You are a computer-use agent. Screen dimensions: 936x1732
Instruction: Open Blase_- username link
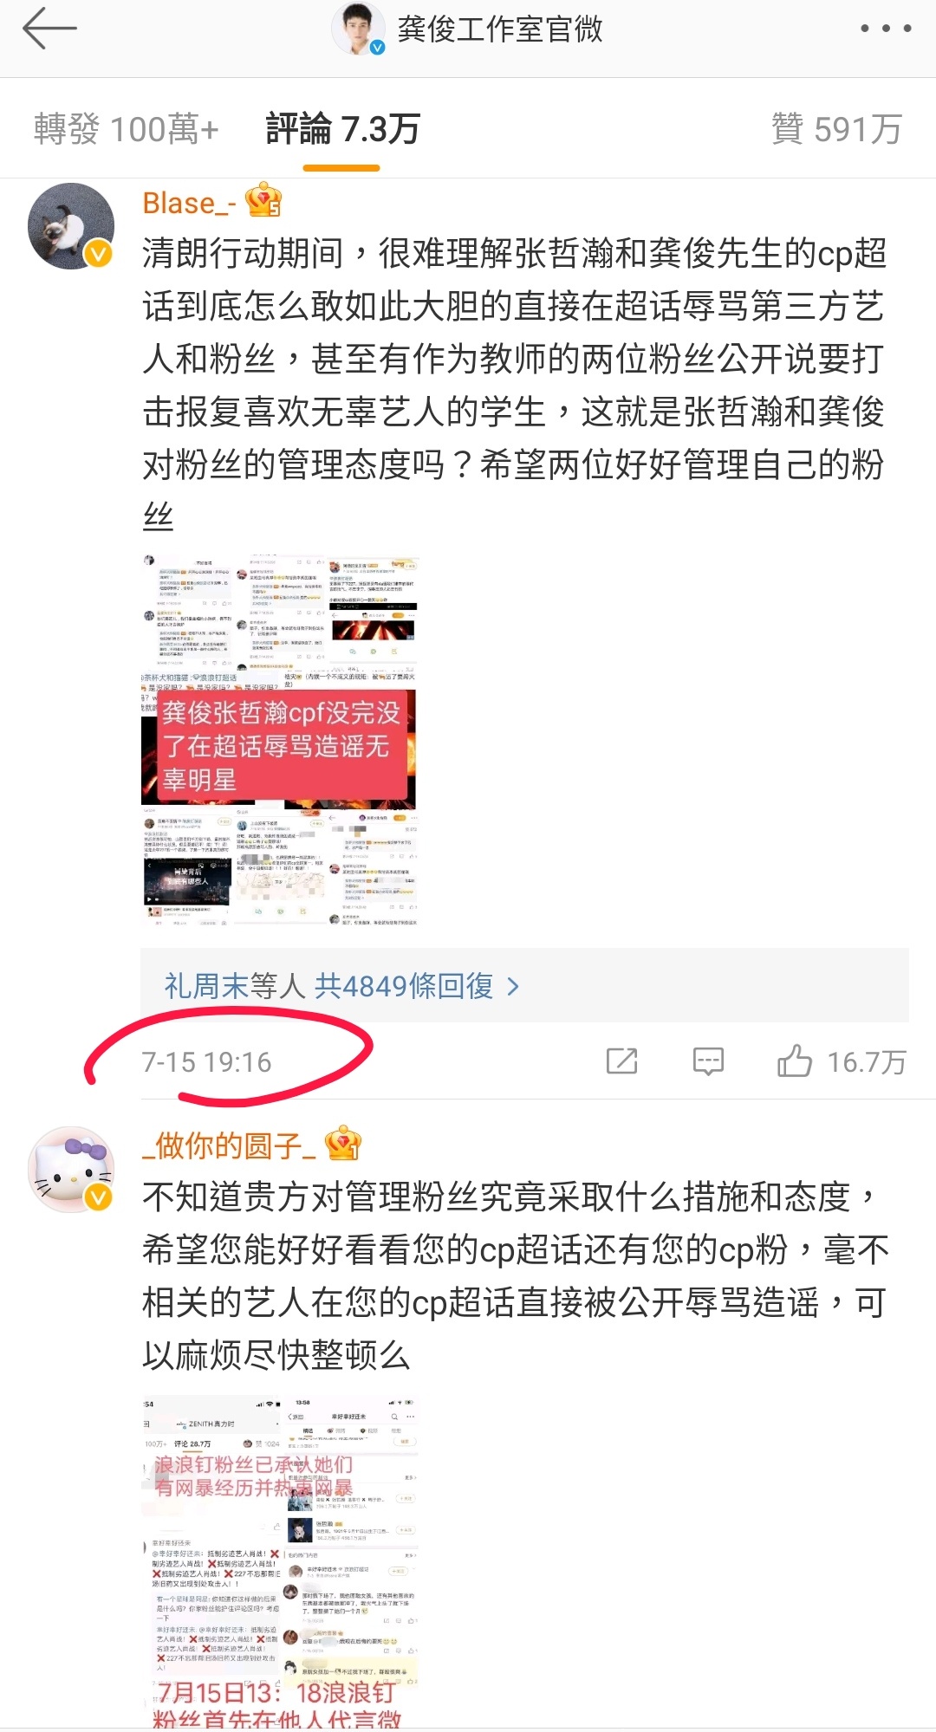click(190, 203)
